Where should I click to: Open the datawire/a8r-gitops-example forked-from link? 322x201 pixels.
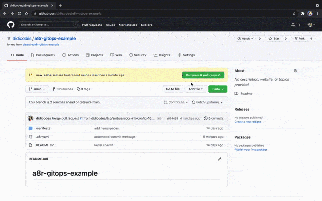coord(41,44)
